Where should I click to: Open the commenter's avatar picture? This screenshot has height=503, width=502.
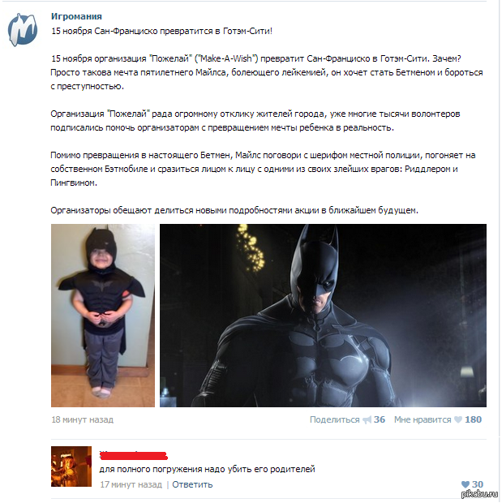pos(71,466)
